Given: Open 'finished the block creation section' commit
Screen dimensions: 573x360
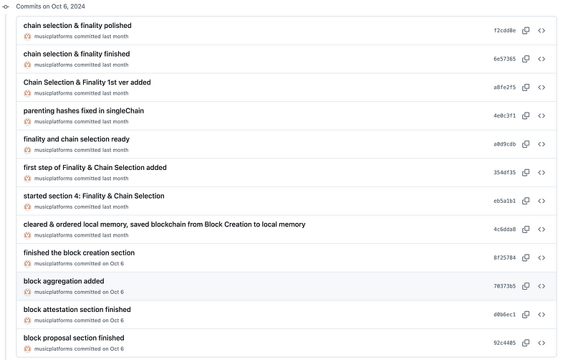Looking at the screenshot, I should (79, 252).
